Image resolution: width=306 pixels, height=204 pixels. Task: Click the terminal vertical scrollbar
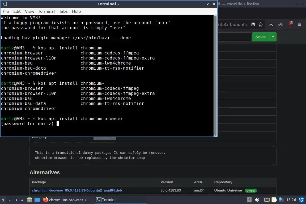click(215, 76)
